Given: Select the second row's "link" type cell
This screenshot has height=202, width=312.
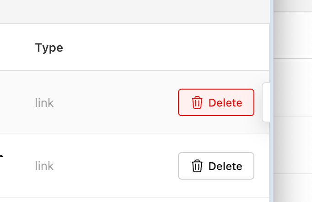Looking at the screenshot, I should 44,166.
